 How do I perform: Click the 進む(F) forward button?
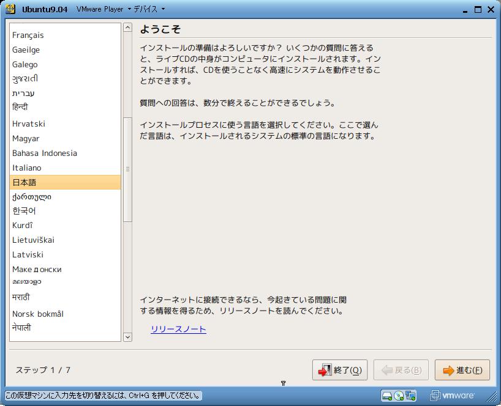pyautogui.click(x=462, y=370)
